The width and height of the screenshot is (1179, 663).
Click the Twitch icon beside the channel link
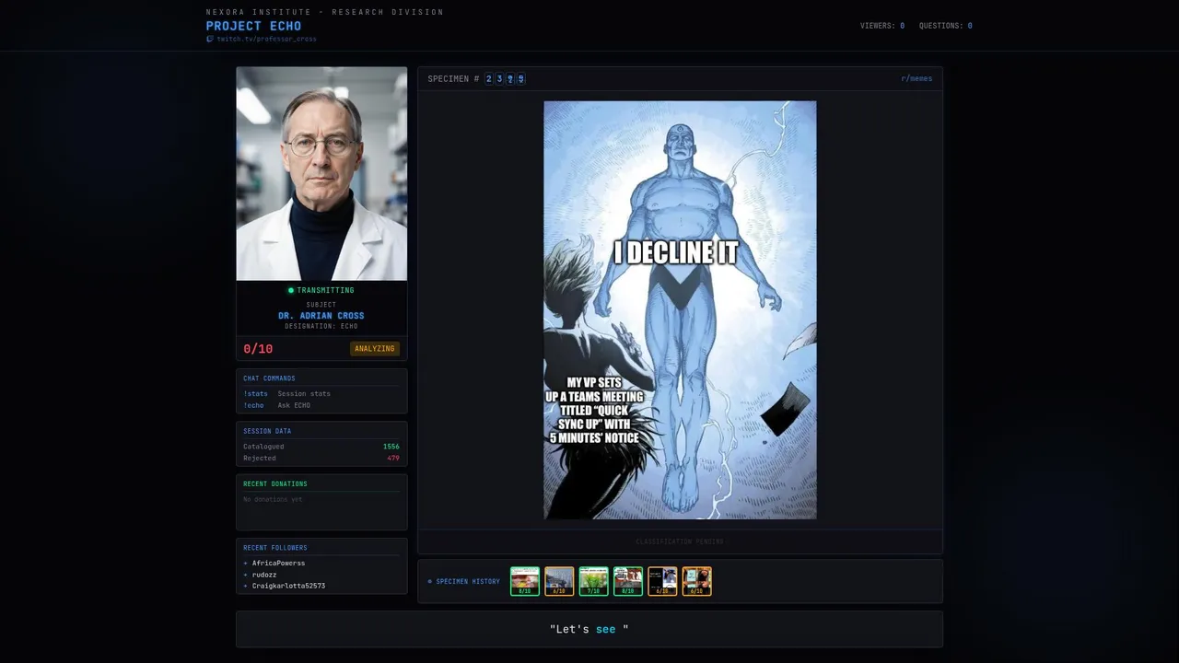point(209,40)
